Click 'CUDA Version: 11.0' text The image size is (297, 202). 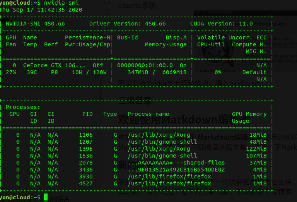tap(222, 24)
